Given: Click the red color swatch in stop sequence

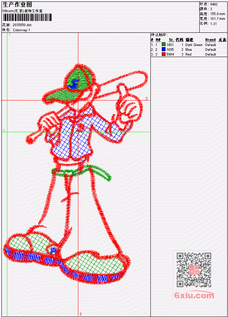Looking at the screenshot, I should (164, 54).
